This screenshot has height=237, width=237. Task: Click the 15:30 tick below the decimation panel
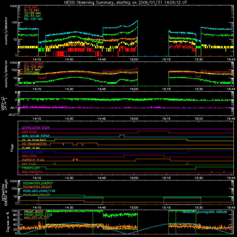point(198,208)
